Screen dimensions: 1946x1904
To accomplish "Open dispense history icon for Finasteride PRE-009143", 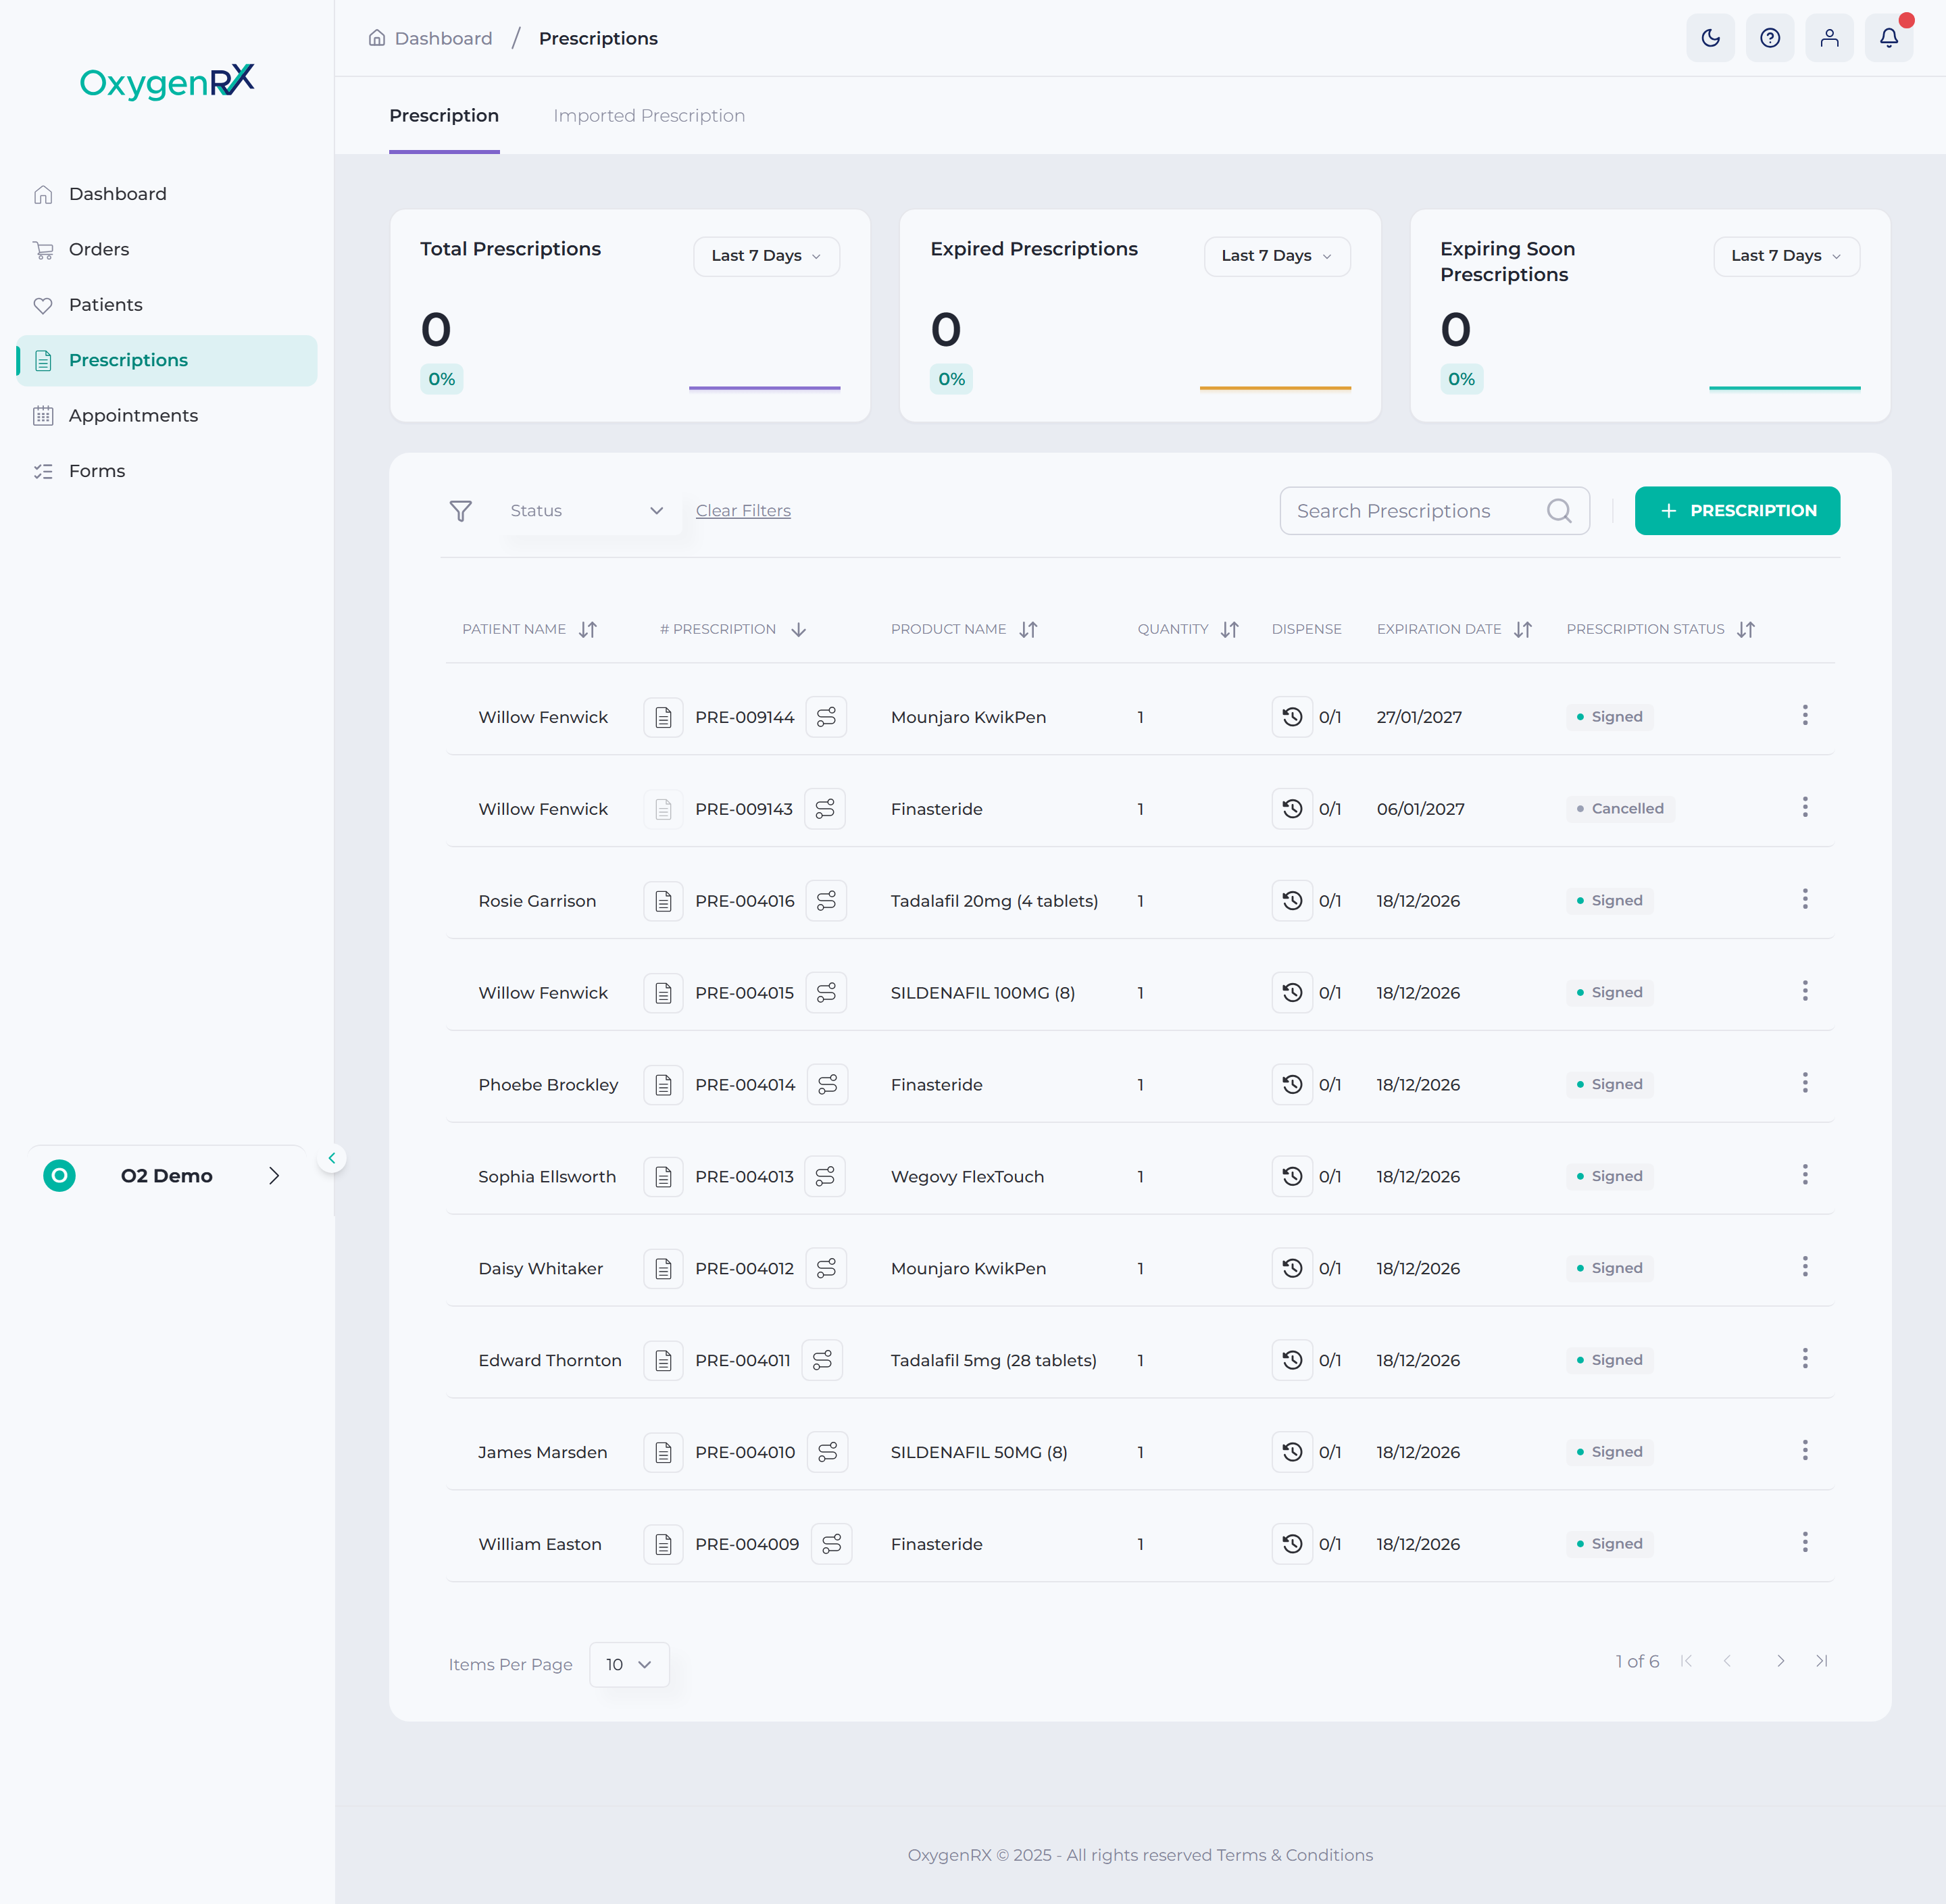I will 1292,809.
